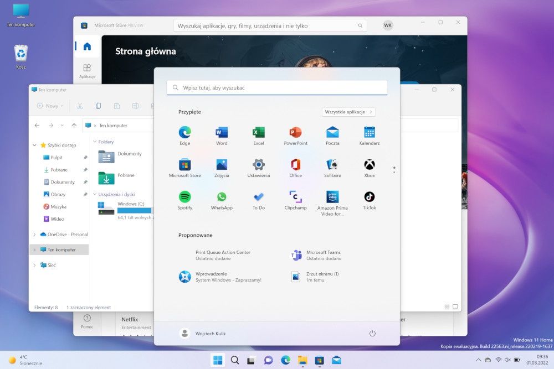Click Paste icon in File Explorer toolbar

[x=116, y=106]
